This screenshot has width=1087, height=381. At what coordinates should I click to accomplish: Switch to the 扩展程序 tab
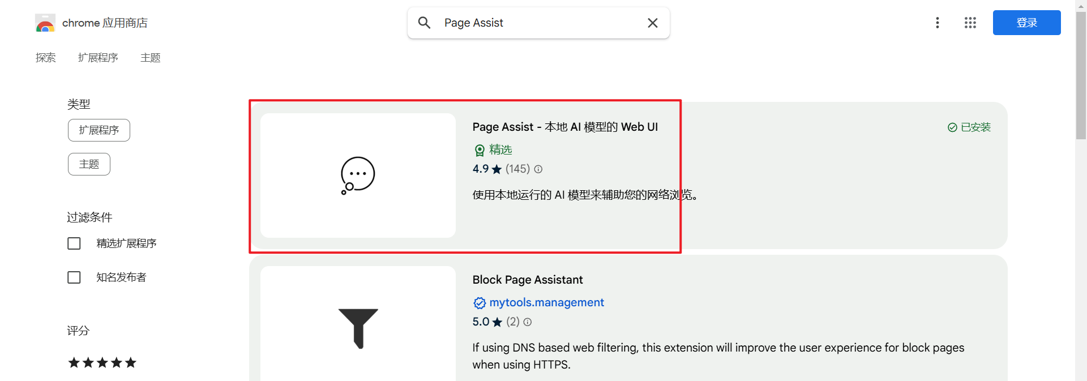98,58
